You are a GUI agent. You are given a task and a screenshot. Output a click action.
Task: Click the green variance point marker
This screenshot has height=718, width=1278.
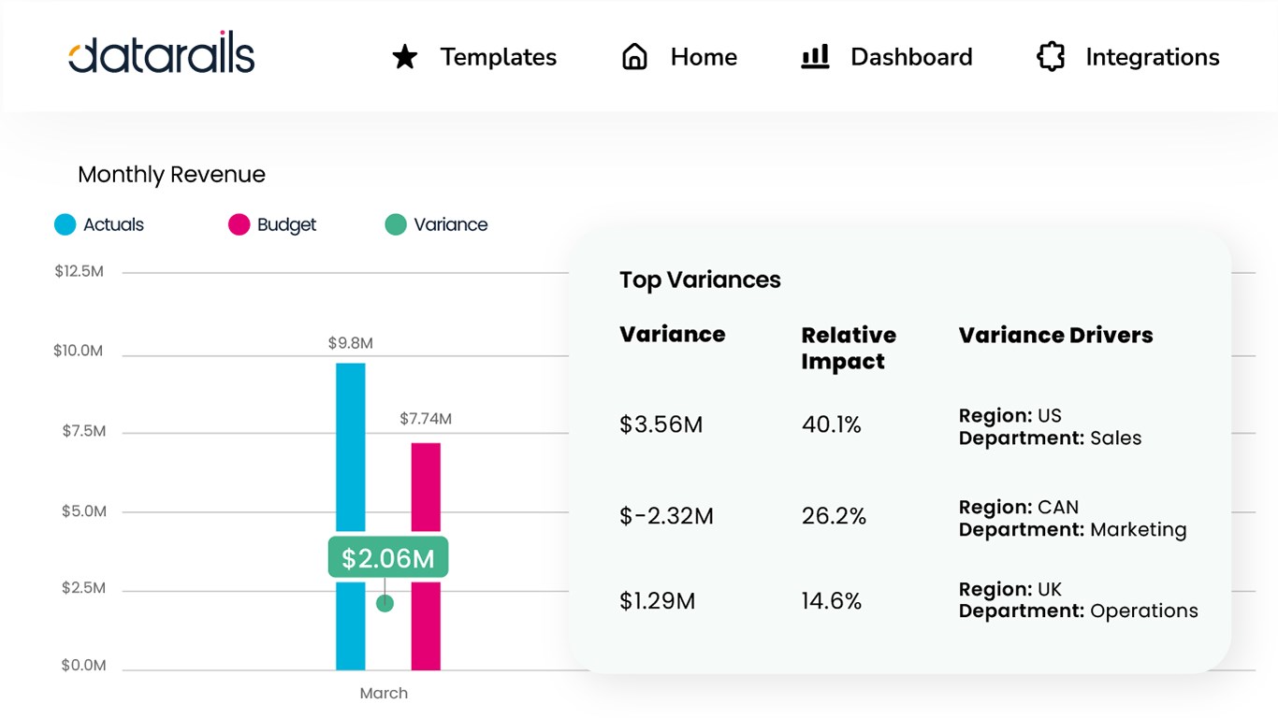385,604
